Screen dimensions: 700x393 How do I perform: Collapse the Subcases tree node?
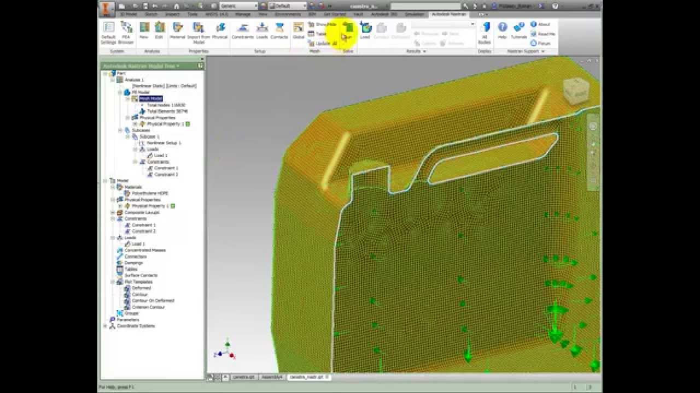click(120, 130)
